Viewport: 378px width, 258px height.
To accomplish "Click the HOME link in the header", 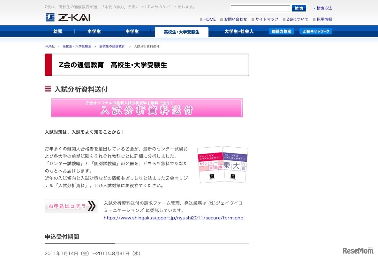I will [x=210, y=19].
